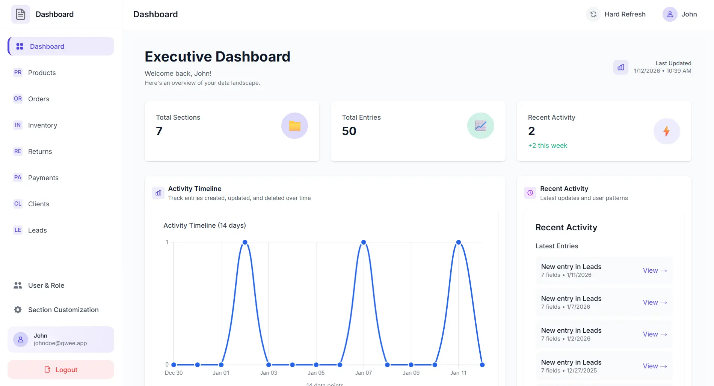The width and height of the screenshot is (714, 386).
Task: Open Section Customization settings
Action: [x=63, y=309]
